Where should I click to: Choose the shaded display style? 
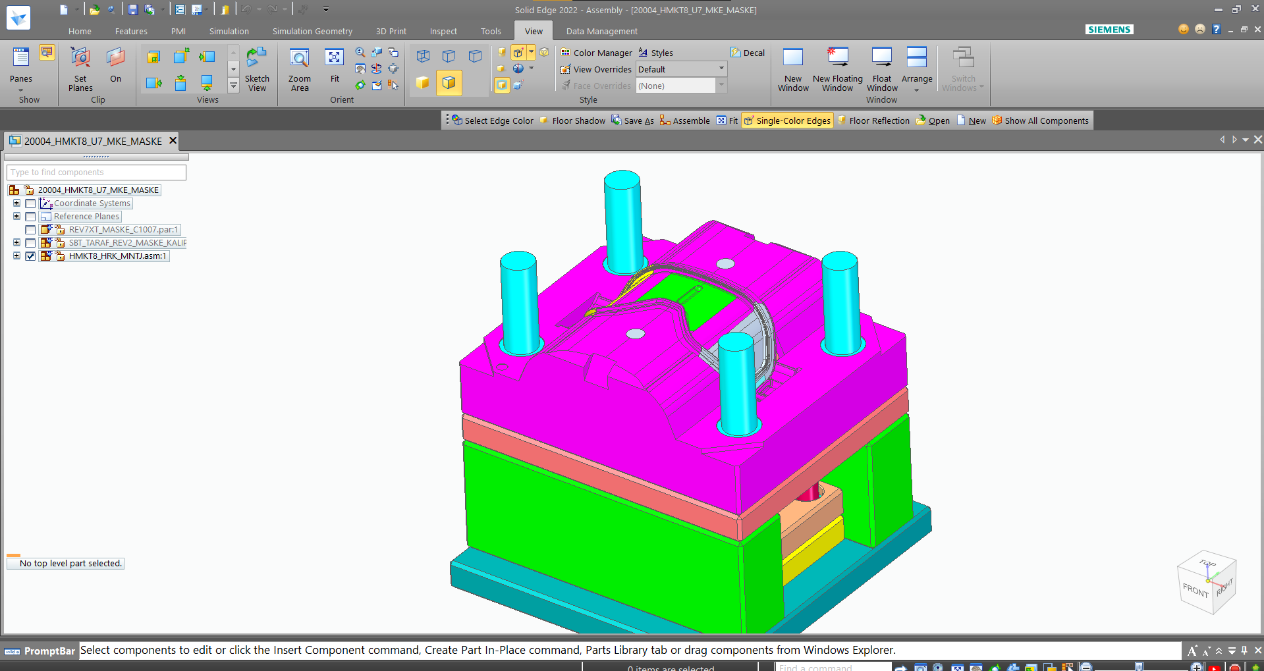pyautogui.click(x=423, y=83)
